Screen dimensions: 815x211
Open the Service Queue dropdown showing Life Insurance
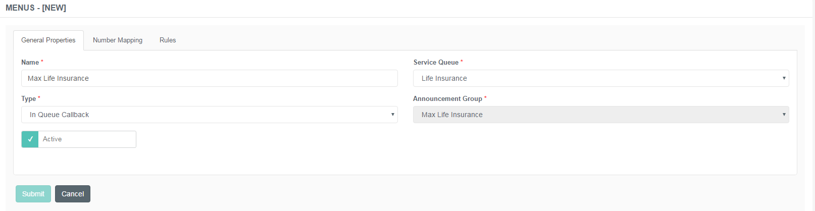pos(601,78)
